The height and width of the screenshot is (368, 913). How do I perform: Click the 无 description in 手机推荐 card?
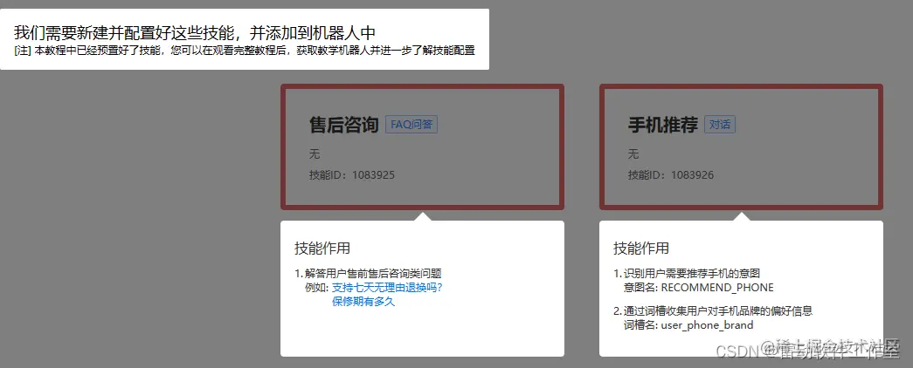coord(633,154)
